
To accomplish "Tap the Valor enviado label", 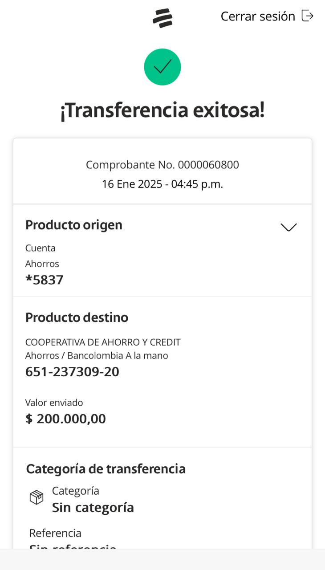I will coord(54,403).
